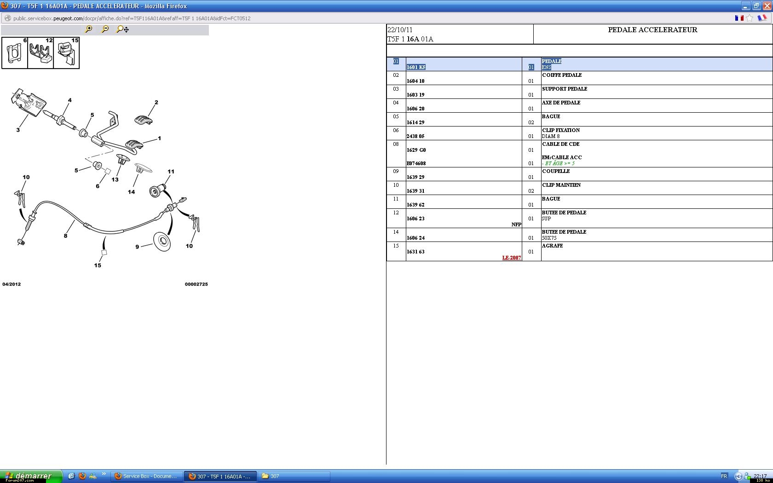
Task: Click the part 6 clip thumbnail
Action: tap(15, 53)
